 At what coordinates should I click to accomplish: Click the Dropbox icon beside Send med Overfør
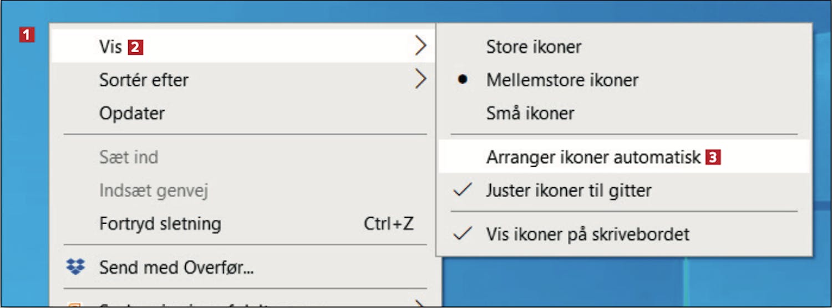[x=75, y=268]
